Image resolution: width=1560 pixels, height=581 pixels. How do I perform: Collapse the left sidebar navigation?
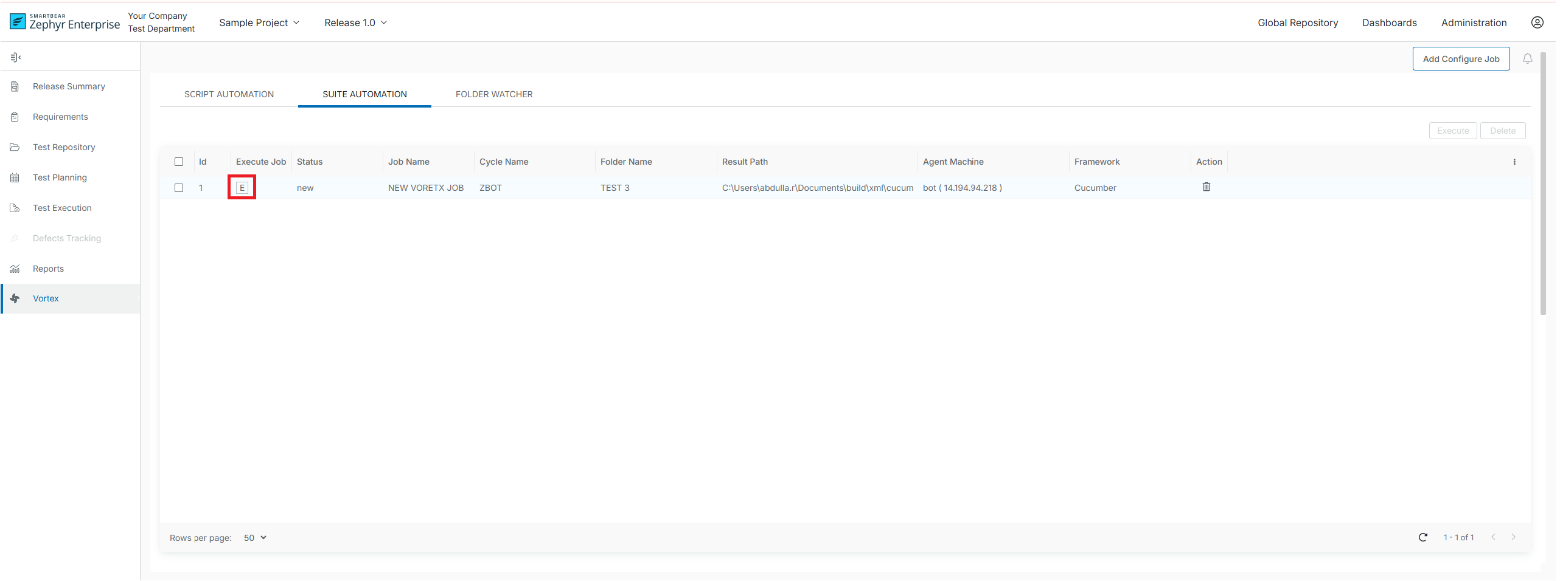[x=16, y=57]
